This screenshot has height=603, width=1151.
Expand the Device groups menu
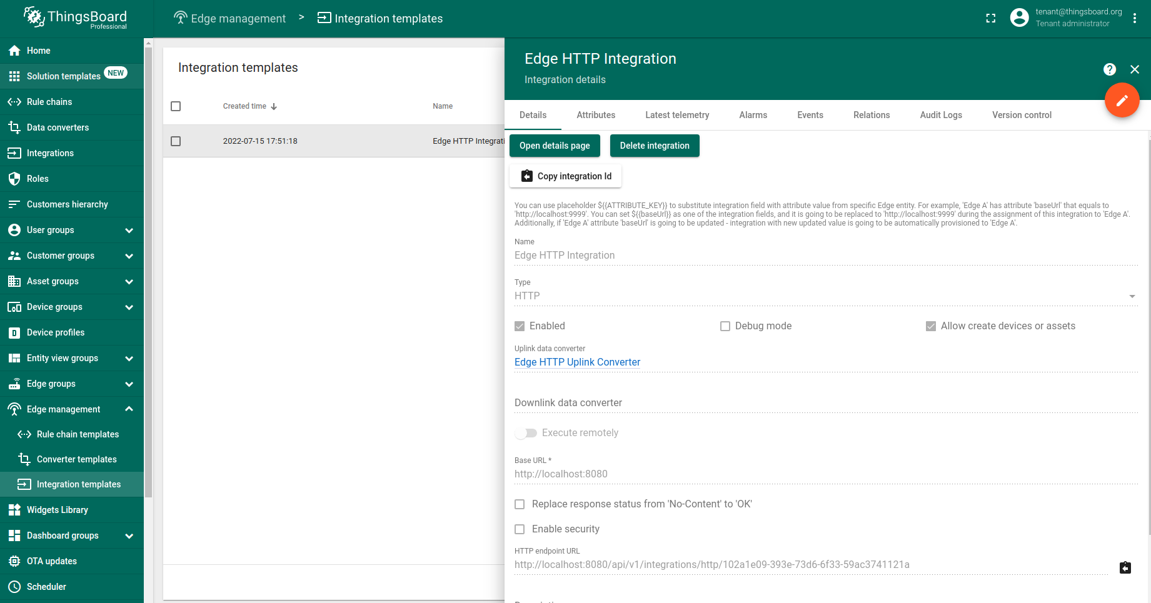tap(129, 307)
